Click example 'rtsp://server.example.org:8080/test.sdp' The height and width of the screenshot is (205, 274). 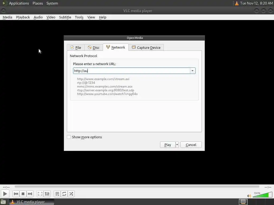105,90
